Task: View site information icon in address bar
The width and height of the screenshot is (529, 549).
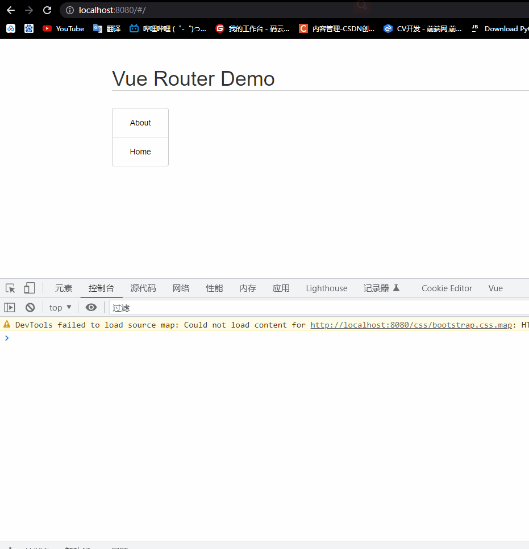Action: 70,10
